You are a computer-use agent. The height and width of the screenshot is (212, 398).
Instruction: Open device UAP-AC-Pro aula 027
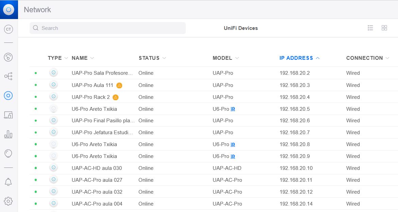pyautogui.click(x=97, y=180)
